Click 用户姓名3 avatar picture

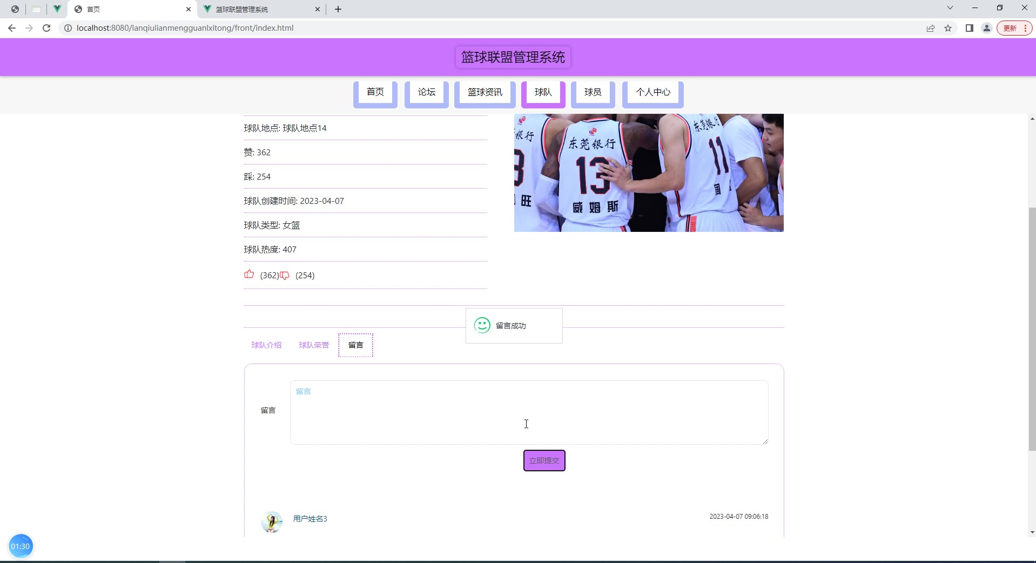pos(272,521)
